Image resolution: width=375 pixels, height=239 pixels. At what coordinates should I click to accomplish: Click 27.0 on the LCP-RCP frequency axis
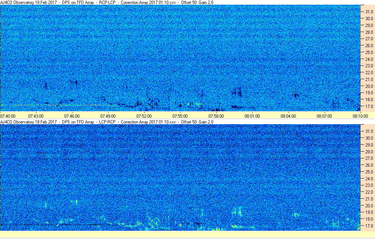tap(369, 158)
